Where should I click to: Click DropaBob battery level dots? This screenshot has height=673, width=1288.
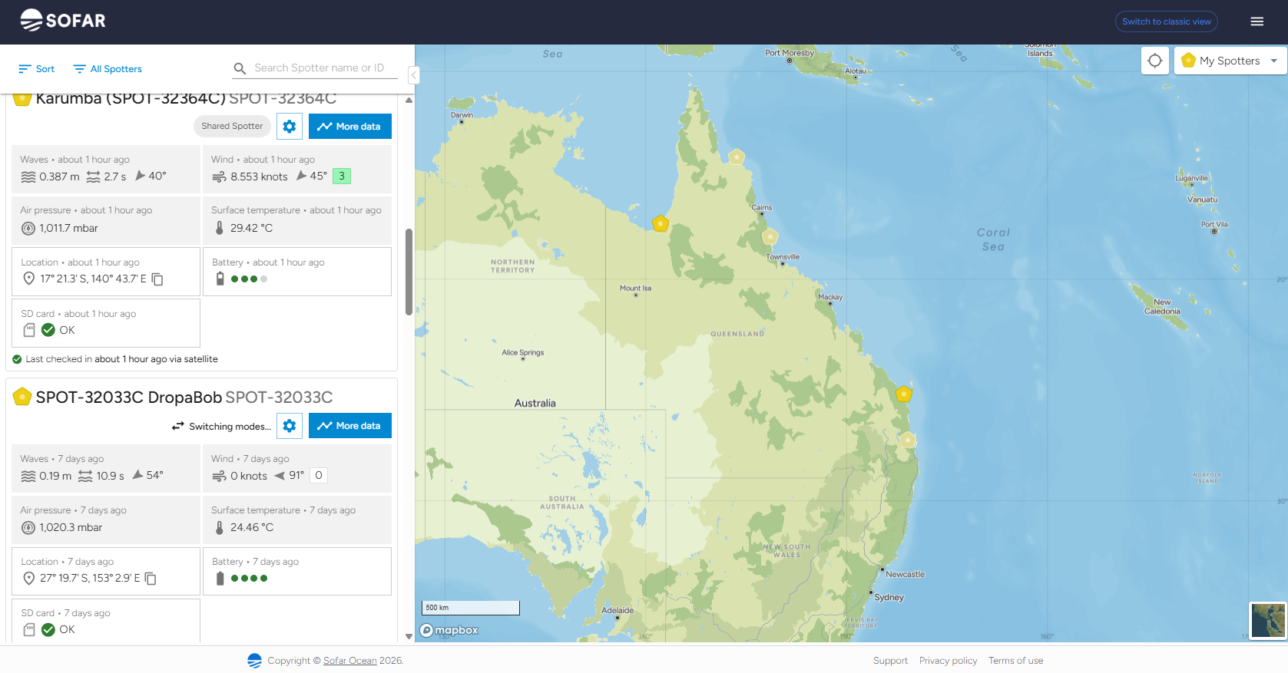(x=249, y=579)
